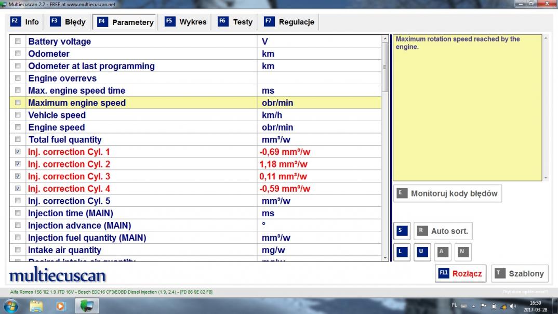Screen dimensions: 558x314
Task: Open Windows Explorer from the taskbar
Action: click(x=36, y=306)
